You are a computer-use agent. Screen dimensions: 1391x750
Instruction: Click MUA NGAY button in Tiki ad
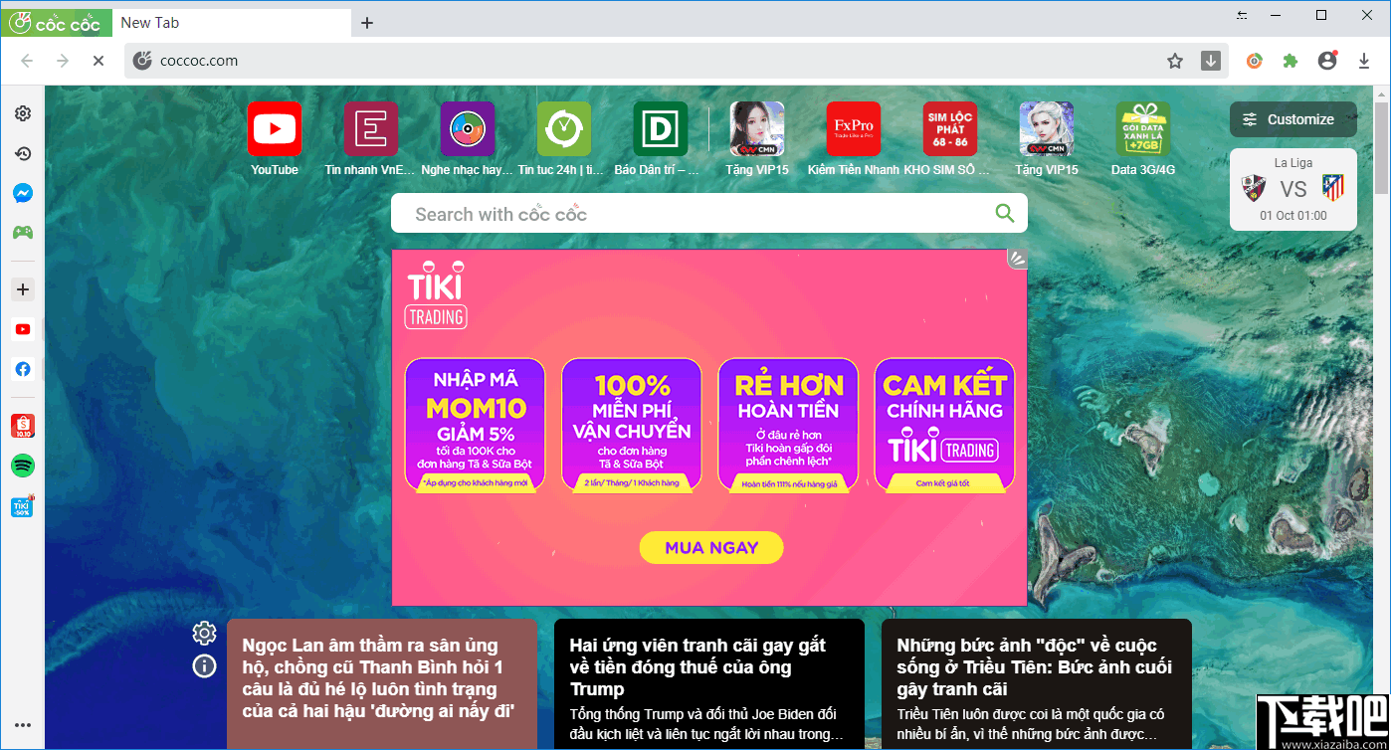(711, 547)
